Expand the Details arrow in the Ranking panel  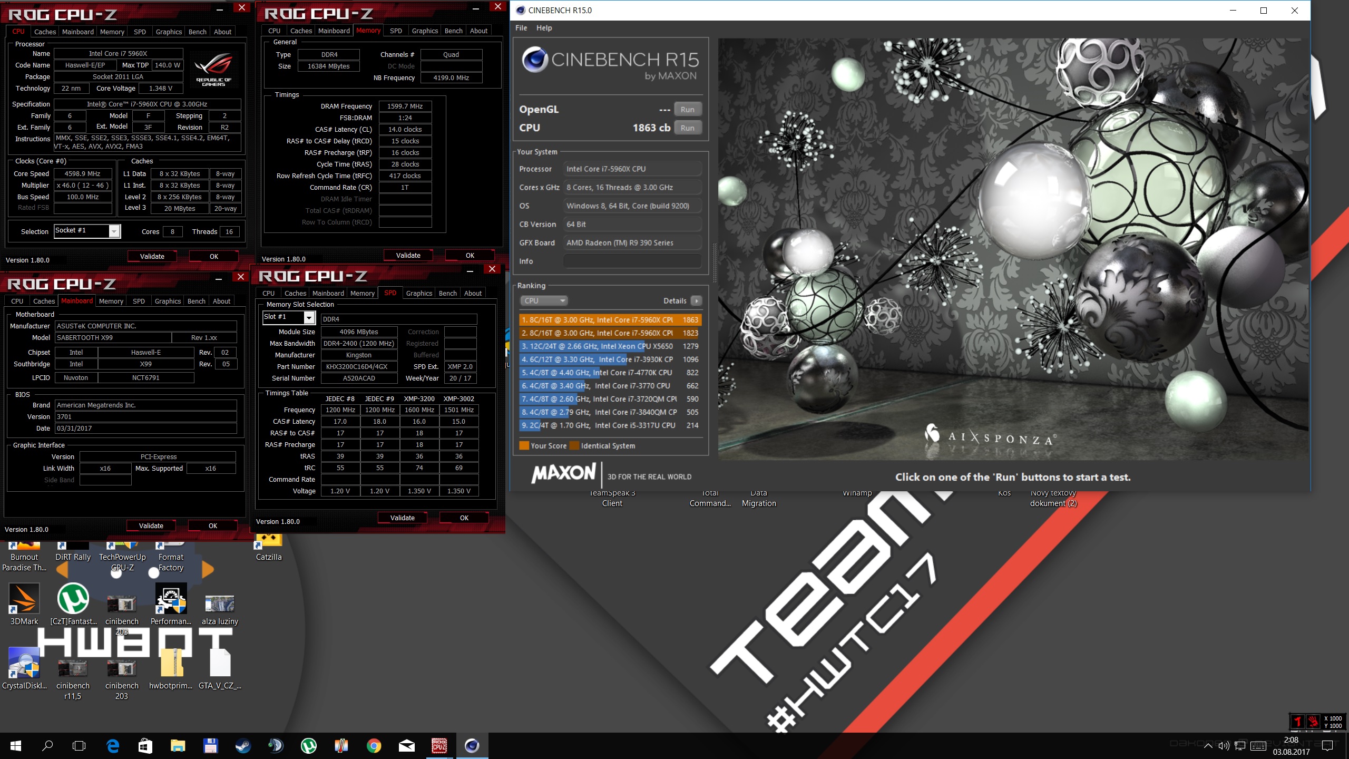[x=697, y=300]
